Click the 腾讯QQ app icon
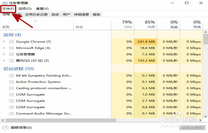 (11, 61)
